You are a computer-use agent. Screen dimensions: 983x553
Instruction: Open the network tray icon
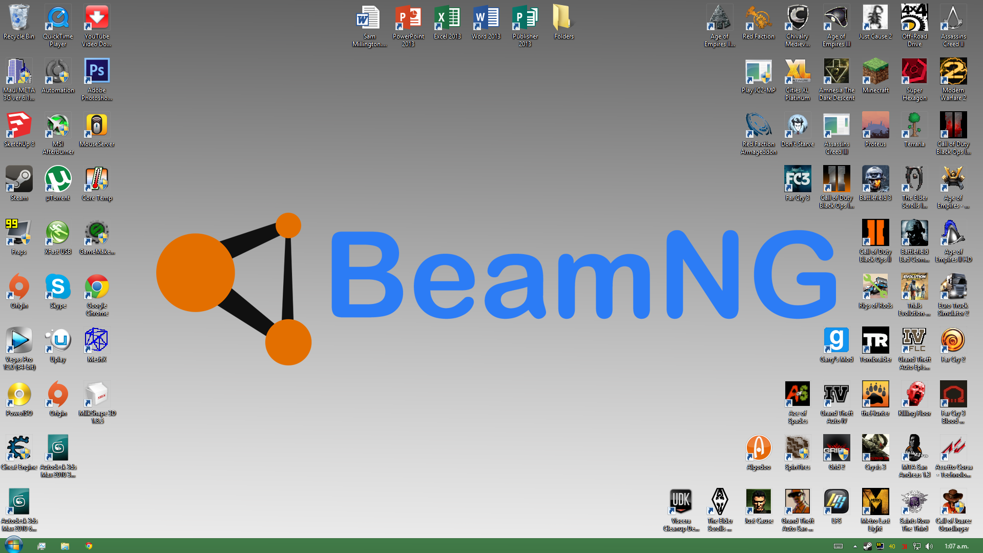[x=917, y=546]
